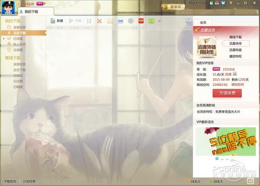The image size is (260, 186).
Task: Click the download speed 0KB/S indicator
Action: tap(194, 181)
